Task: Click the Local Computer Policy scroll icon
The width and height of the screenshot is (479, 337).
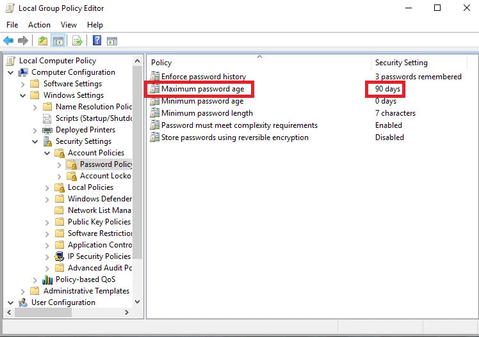Action: pos(10,61)
